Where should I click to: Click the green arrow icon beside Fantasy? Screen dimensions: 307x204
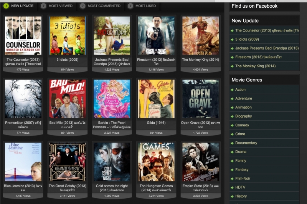[x=232, y=170]
